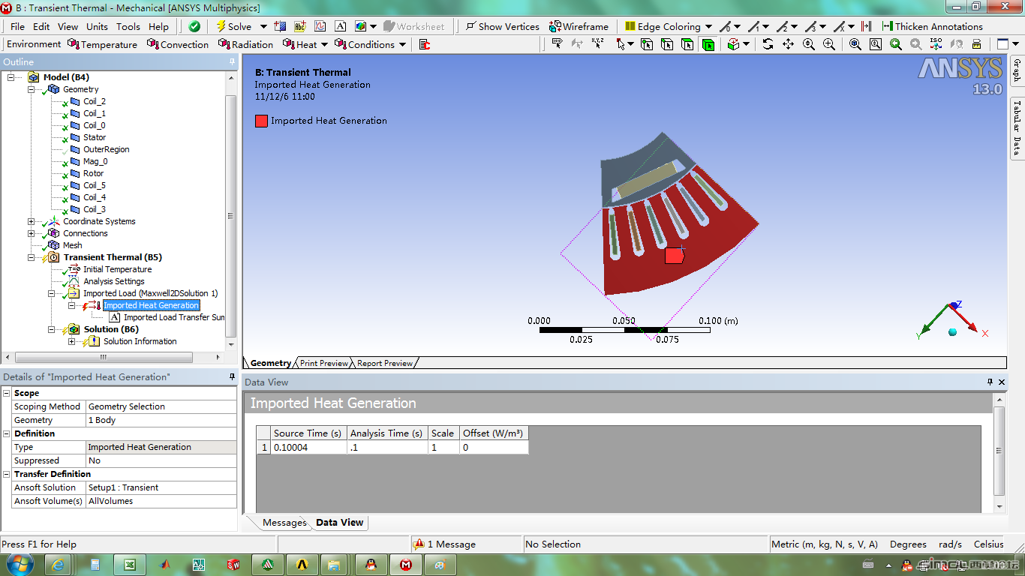This screenshot has height=576, width=1025.
Task: Select the Mesh item in outline
Action: [x=73, y=245]
